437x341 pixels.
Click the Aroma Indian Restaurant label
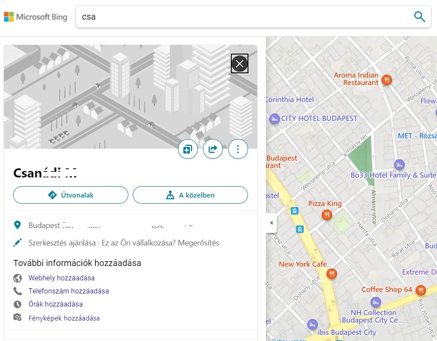pyautogui.click(x=356, y=79)
